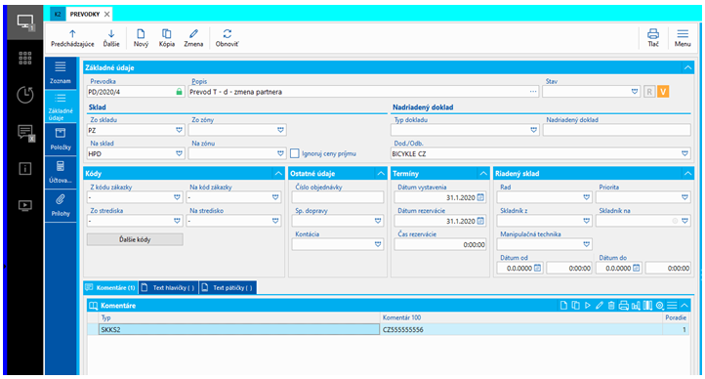Click the Číslo objednávky input field
The width and height of the screenshot is (705, 379).
[338, 197]
